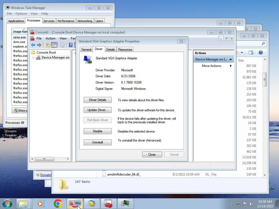Go back with the blue Back arrow in Console1

click(x=33, y=45)
